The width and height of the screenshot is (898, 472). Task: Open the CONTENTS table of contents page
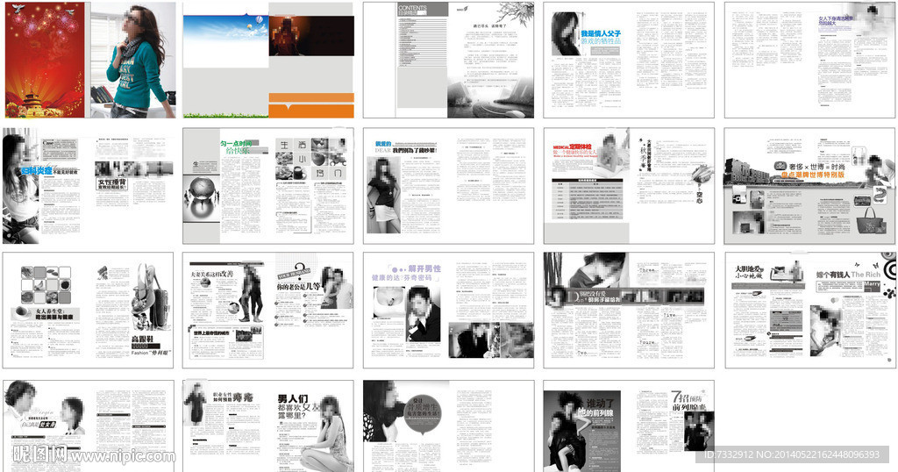click(x=405, y=61)
